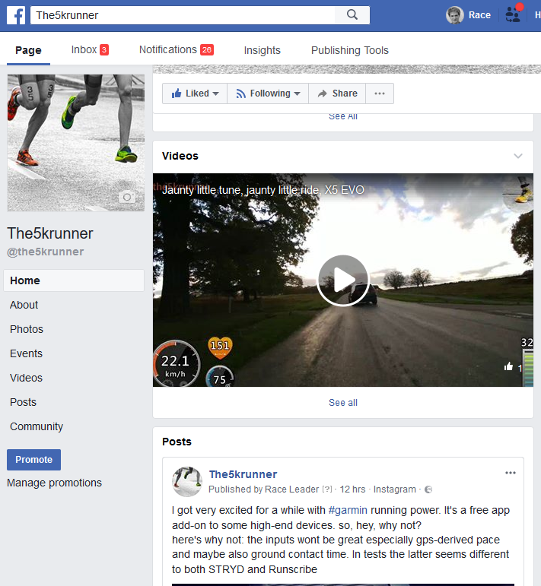The width and height of the screenshot is (541, 586).
Task: Expand the Liked dropdown
Action: pyautogui.click(x=195, y=93)
